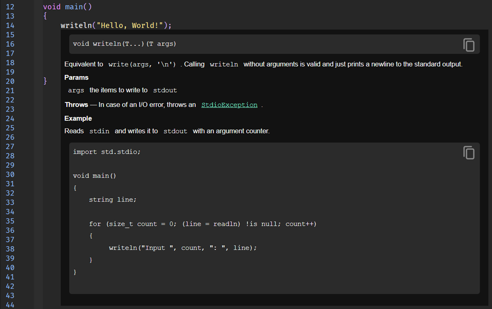The width and height of the screenshot is (492, 309).
Task: Place cursor on closing brace at line 20
Action: pyautogui.click(x=45, y=82)
